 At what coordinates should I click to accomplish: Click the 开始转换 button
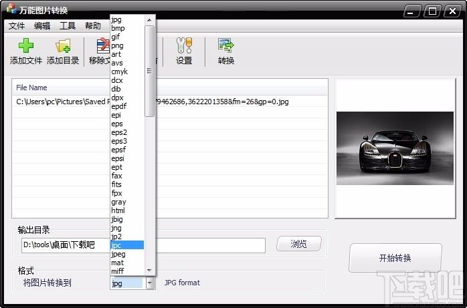tap(395, 258)
